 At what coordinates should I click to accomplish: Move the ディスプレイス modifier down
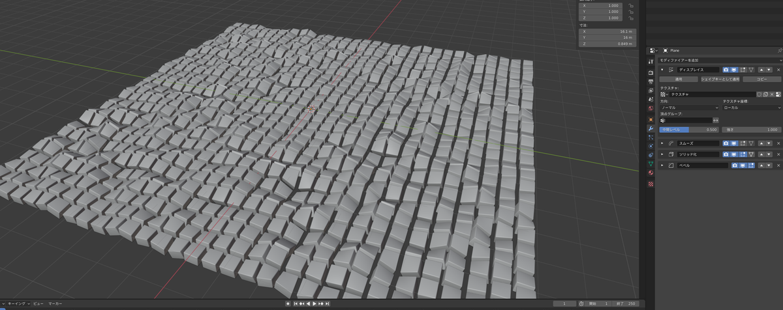click(x=769, y=70)
